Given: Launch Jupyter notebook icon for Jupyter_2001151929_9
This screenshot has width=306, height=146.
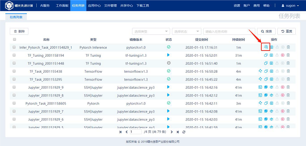Looking at the screenshot, I should (x=265, y=87).
